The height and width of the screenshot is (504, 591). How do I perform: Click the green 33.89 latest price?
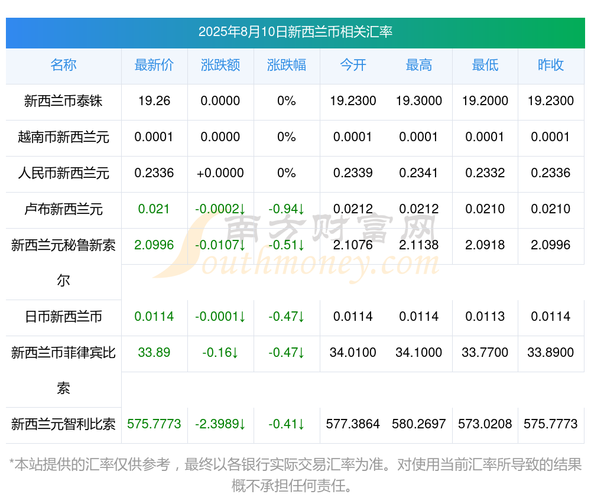(154, 353)
